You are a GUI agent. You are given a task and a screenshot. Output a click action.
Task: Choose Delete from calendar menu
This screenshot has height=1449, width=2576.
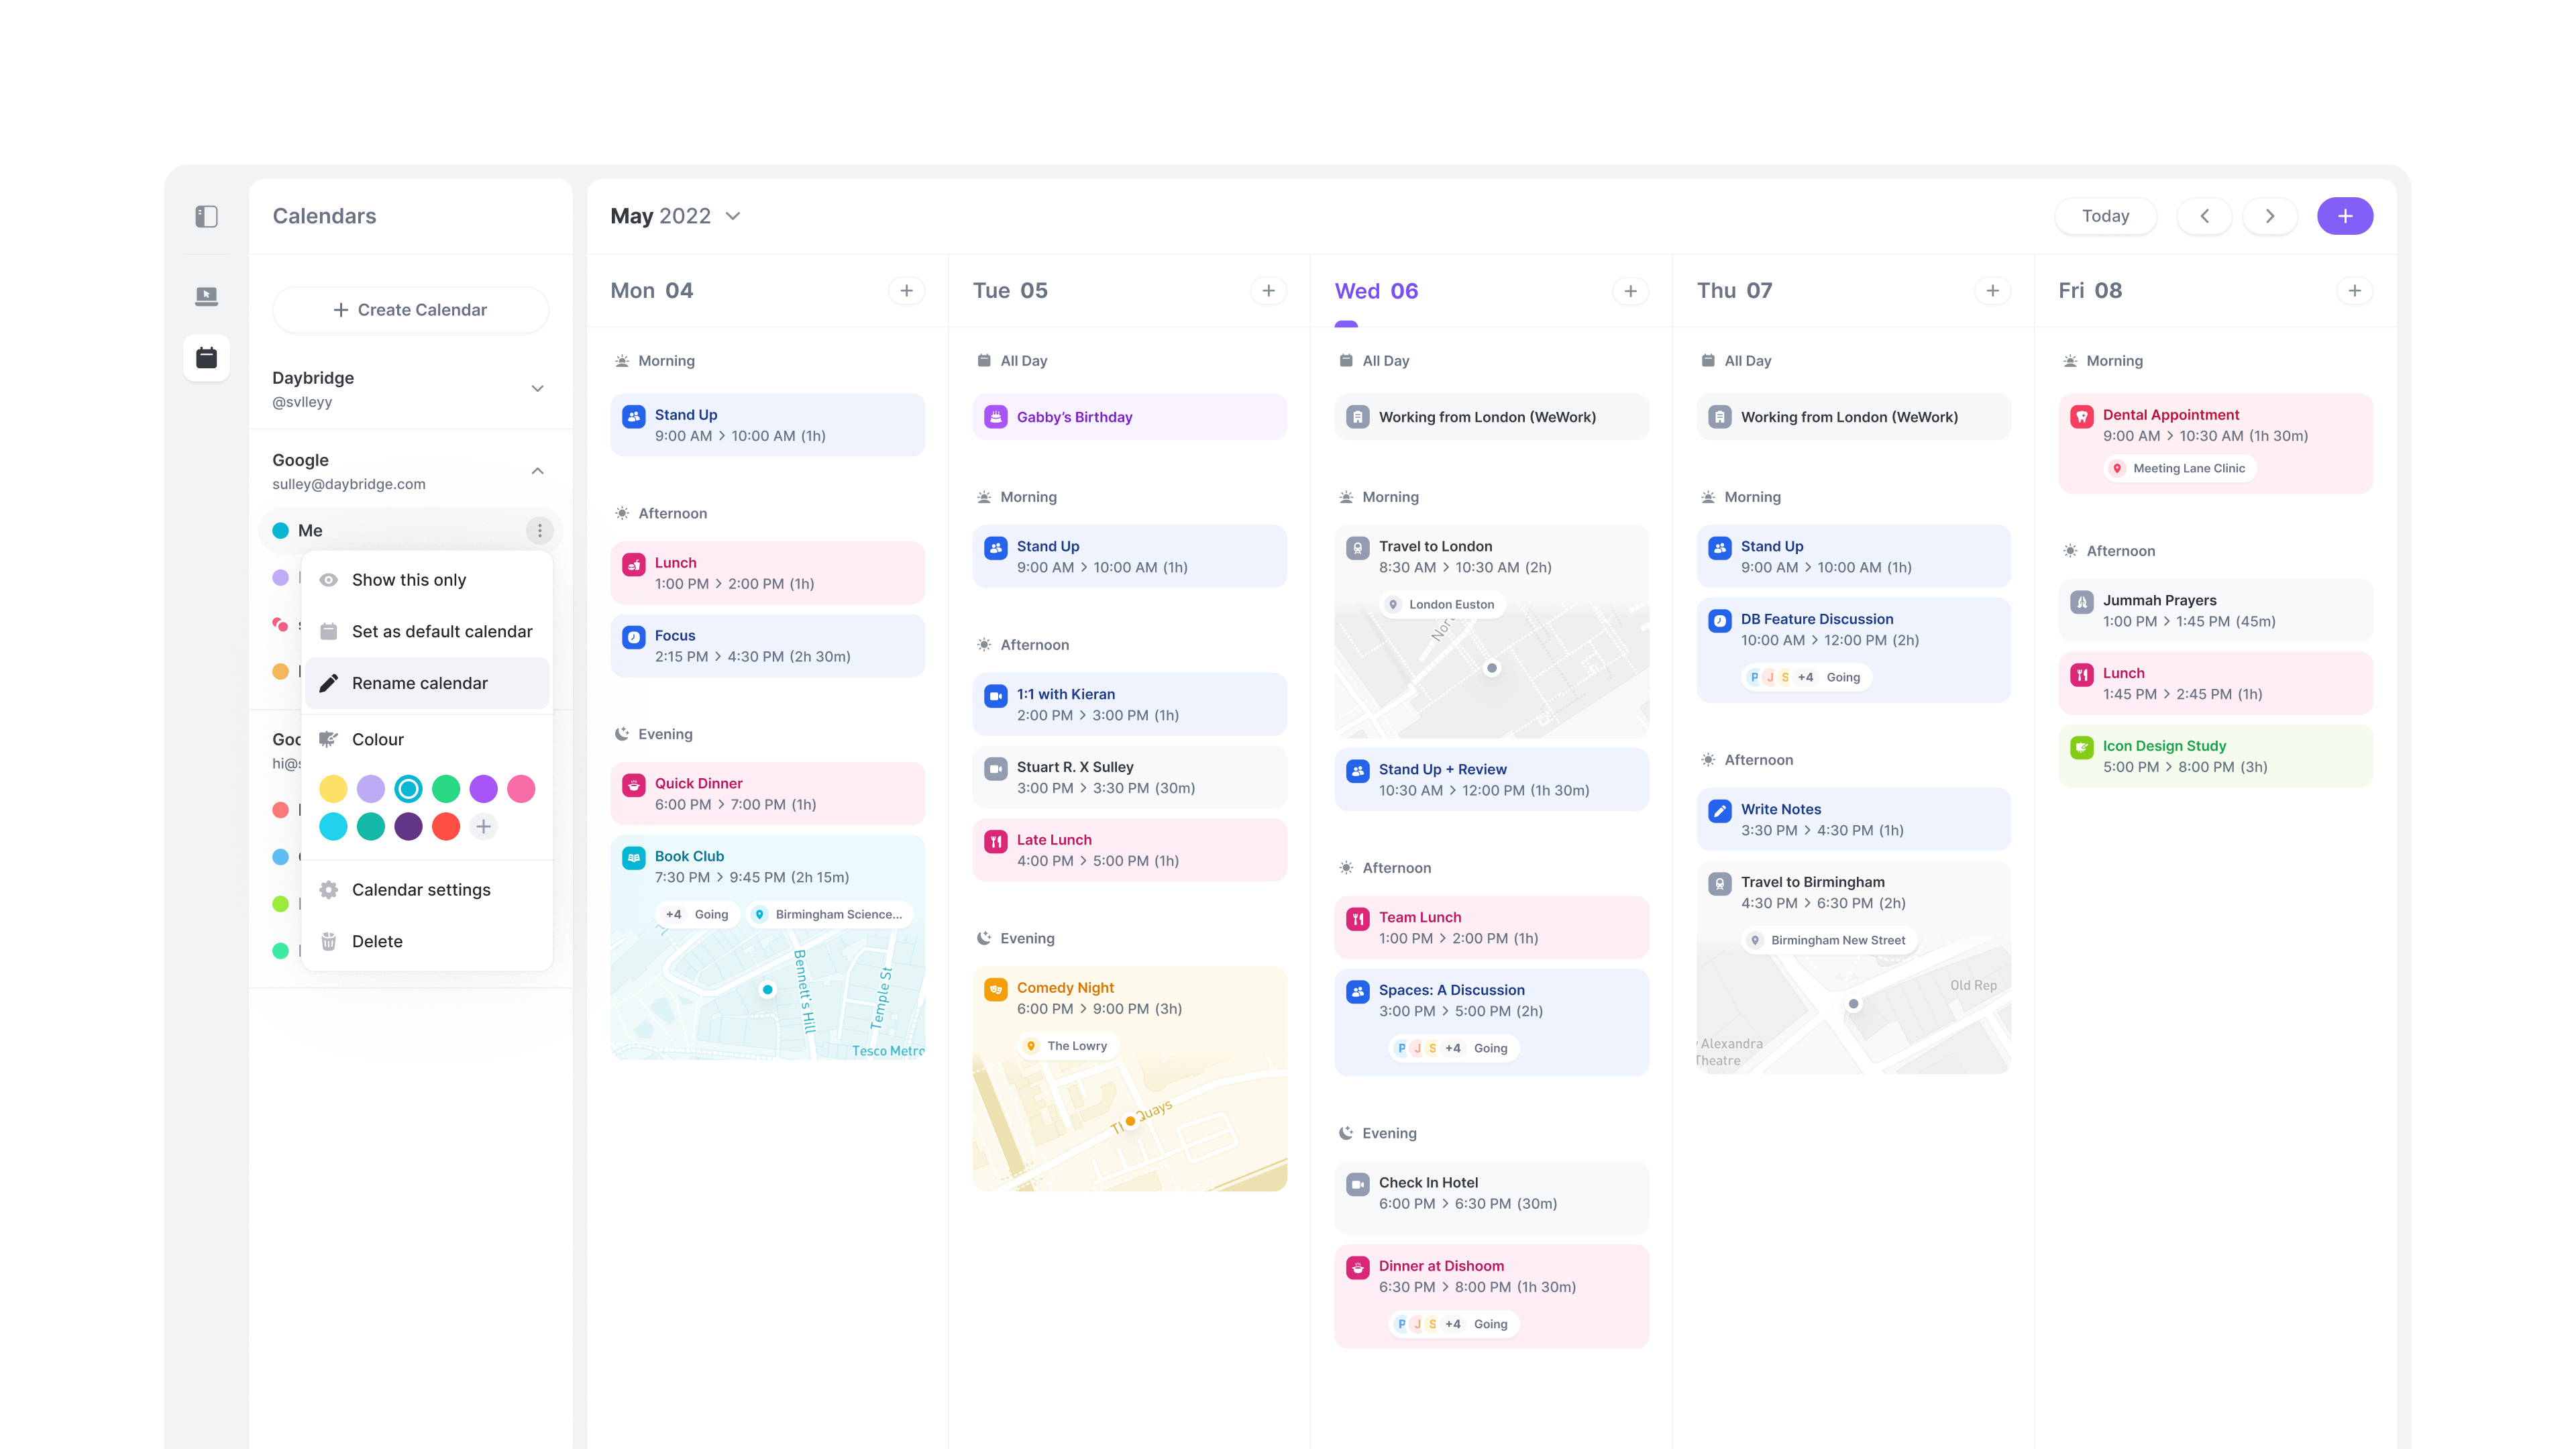pyautogui.click(x=426, y=942)
